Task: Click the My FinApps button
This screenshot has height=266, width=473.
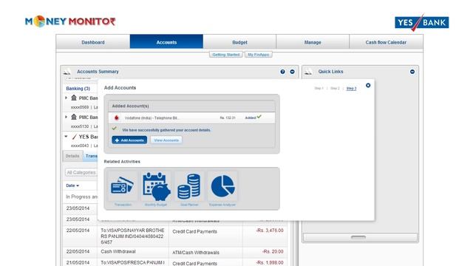Action: [x=259, y=55]
